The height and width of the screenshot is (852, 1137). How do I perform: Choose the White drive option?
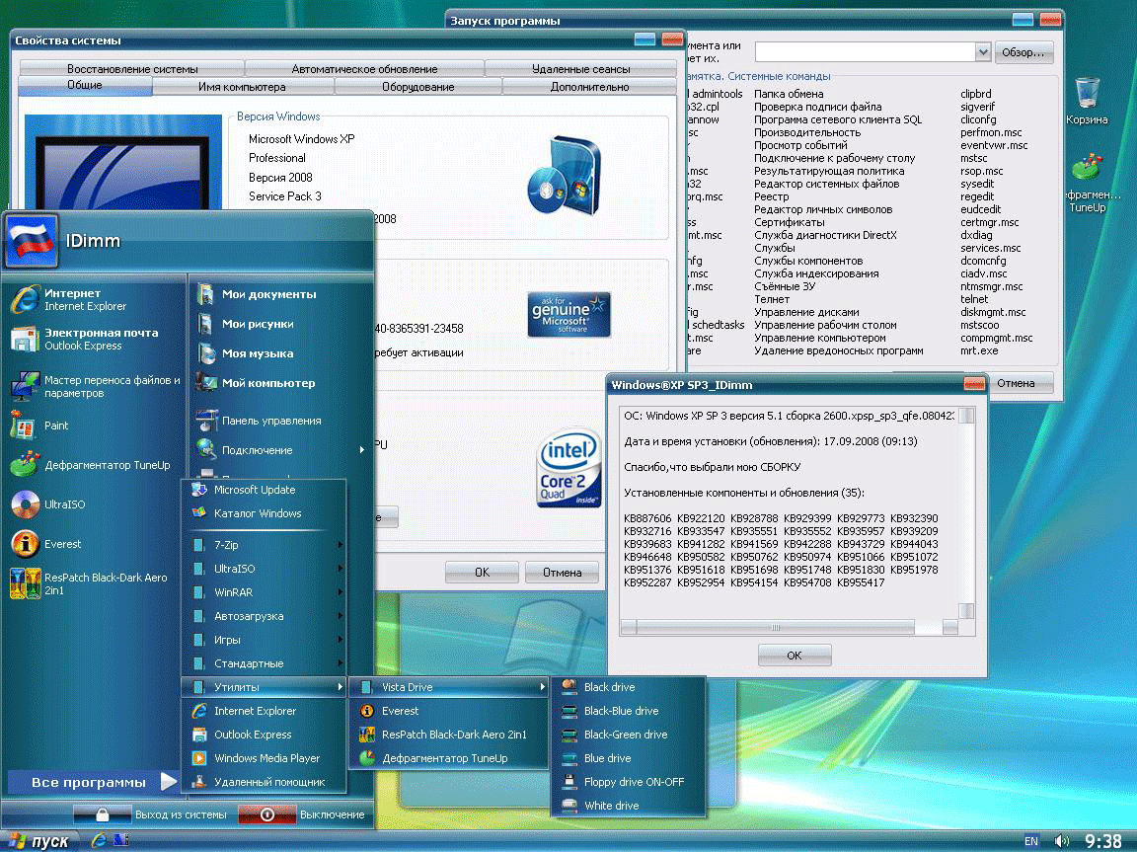[x=629, y=806]
